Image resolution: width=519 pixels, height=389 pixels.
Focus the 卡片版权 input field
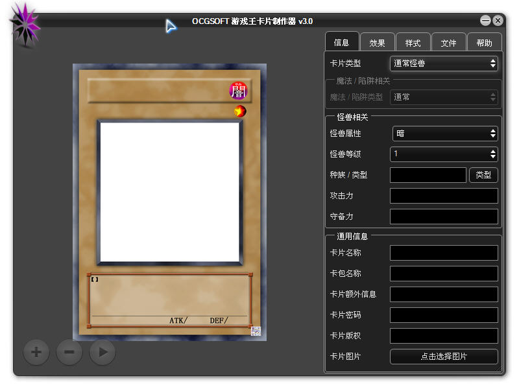pos(444,336)
